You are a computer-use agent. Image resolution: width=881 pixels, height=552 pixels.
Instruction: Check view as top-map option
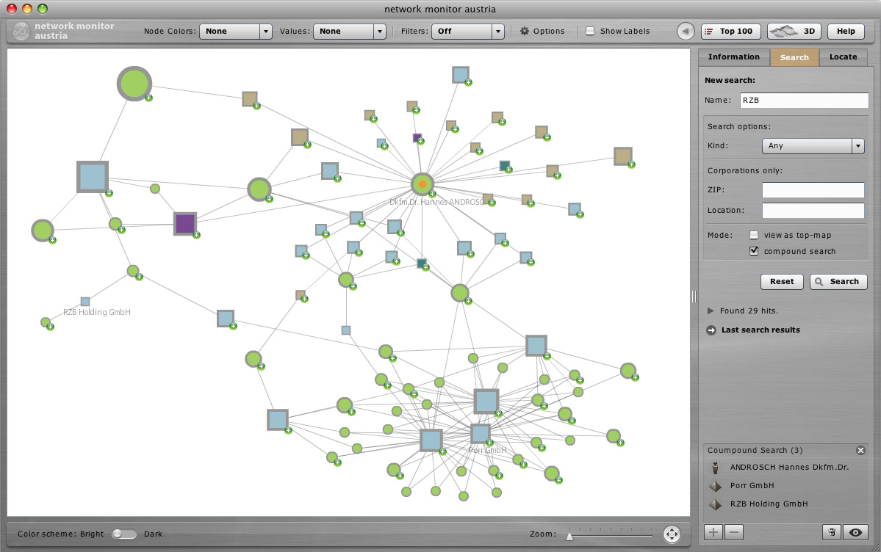click(x=754, y=236)
